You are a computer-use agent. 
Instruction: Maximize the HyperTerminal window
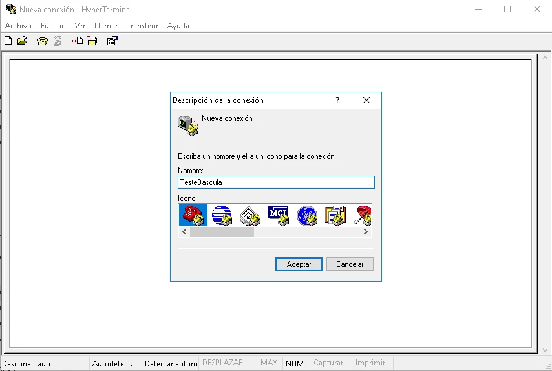point(507,9)
